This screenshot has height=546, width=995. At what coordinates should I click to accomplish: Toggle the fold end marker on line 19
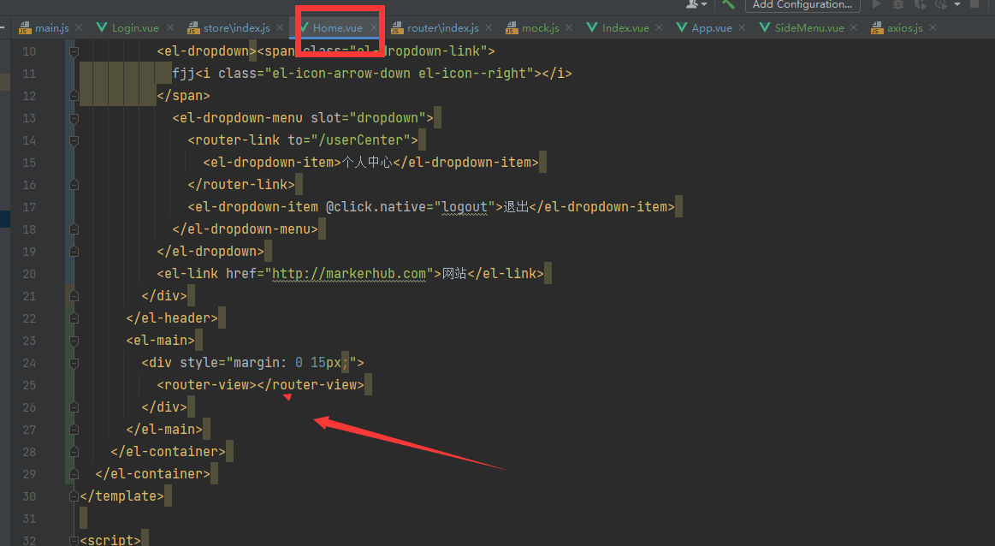[74, 252]
